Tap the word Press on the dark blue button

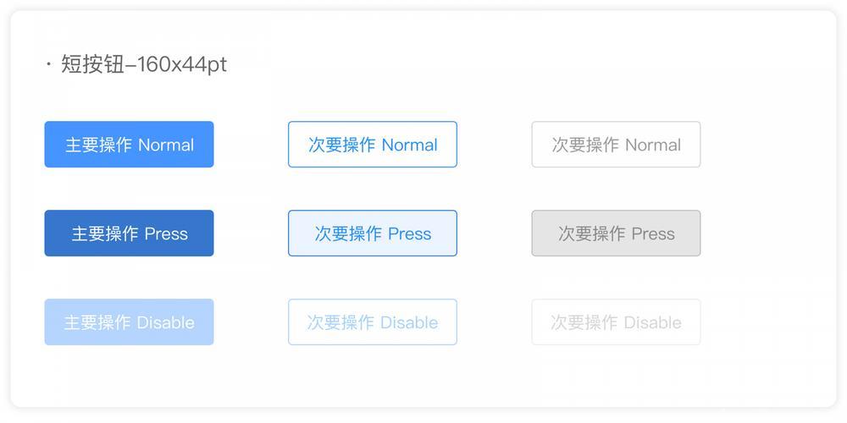pos(166,233)
